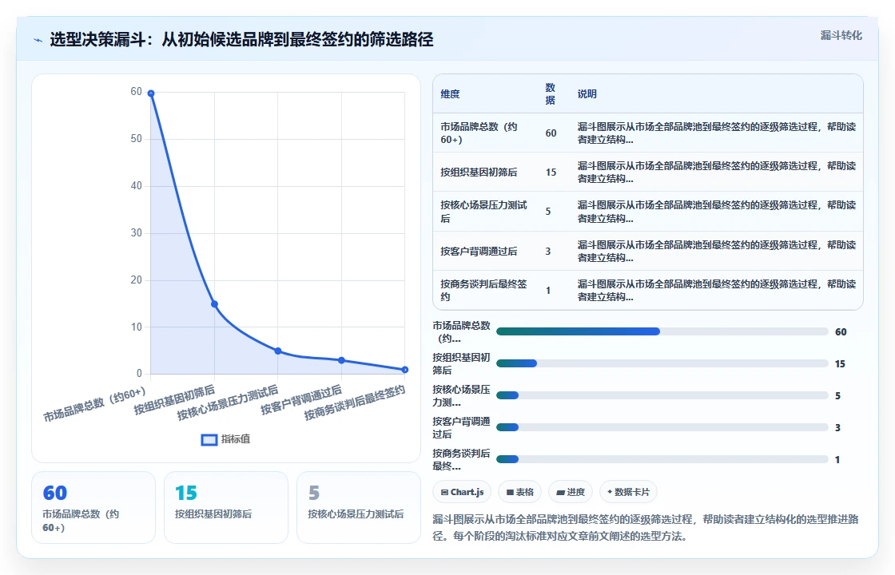
Task: Click the progress value 60 label
Action: tap(841, 332)
